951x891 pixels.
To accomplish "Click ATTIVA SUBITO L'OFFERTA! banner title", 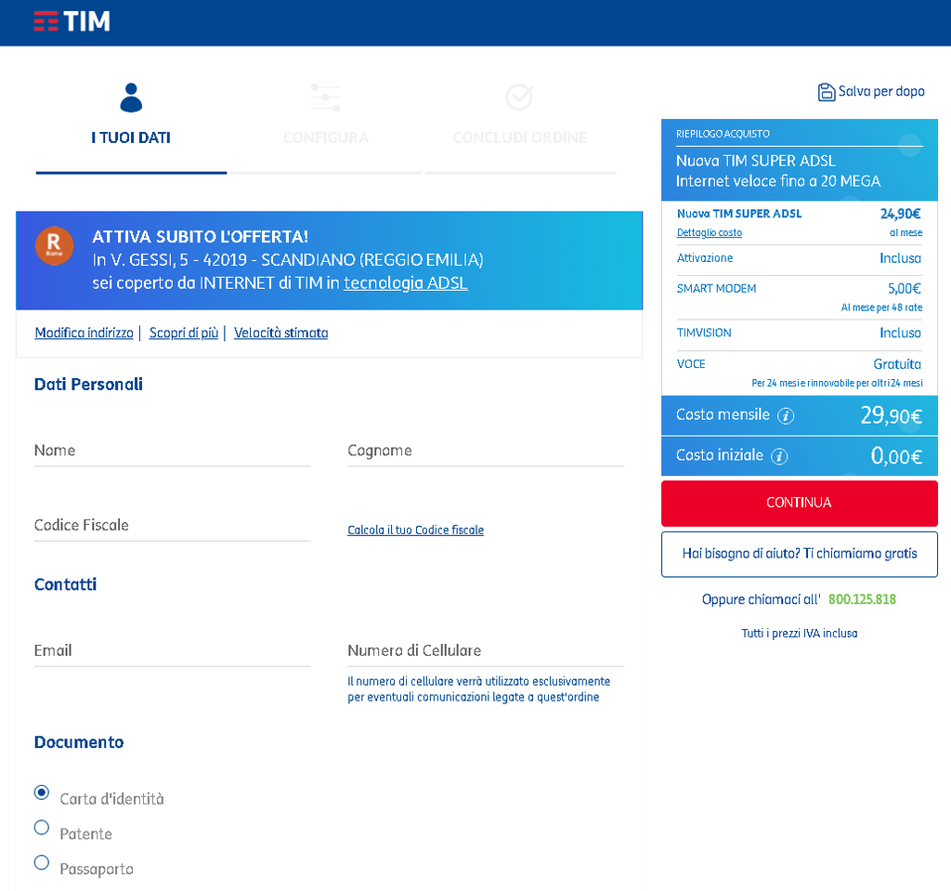I will click(x=201, y=237).
